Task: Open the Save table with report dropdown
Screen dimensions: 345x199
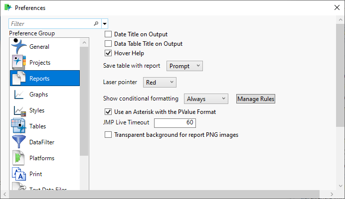Action: coord(184,66)
